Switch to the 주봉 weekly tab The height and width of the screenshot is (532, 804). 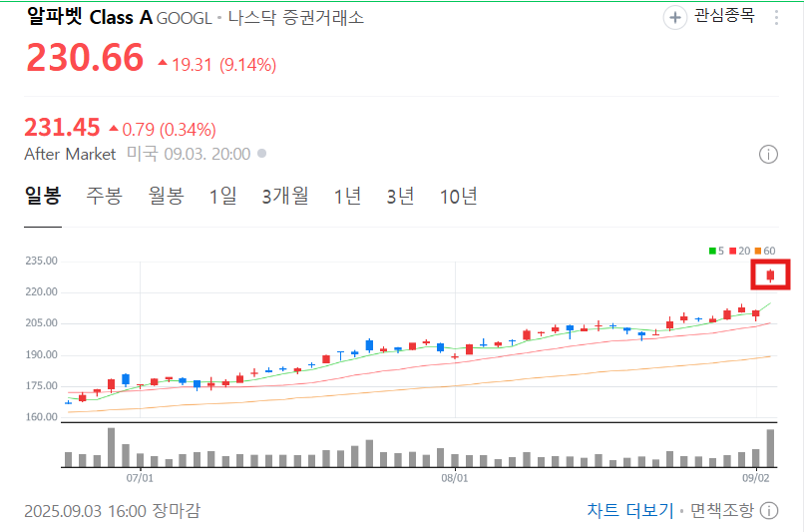pyautogui.click(x=104, y=196)
